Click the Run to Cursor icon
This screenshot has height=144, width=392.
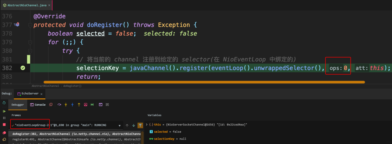click(86, 105)
